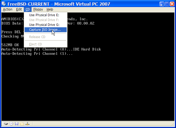Click the hard disk status icon
The width and height of the screenshot is (176, 128).
coord(6,124)
